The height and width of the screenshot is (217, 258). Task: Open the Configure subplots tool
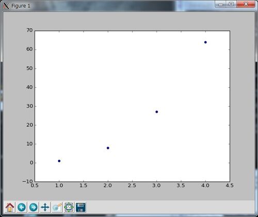click(x=69, y=207)
